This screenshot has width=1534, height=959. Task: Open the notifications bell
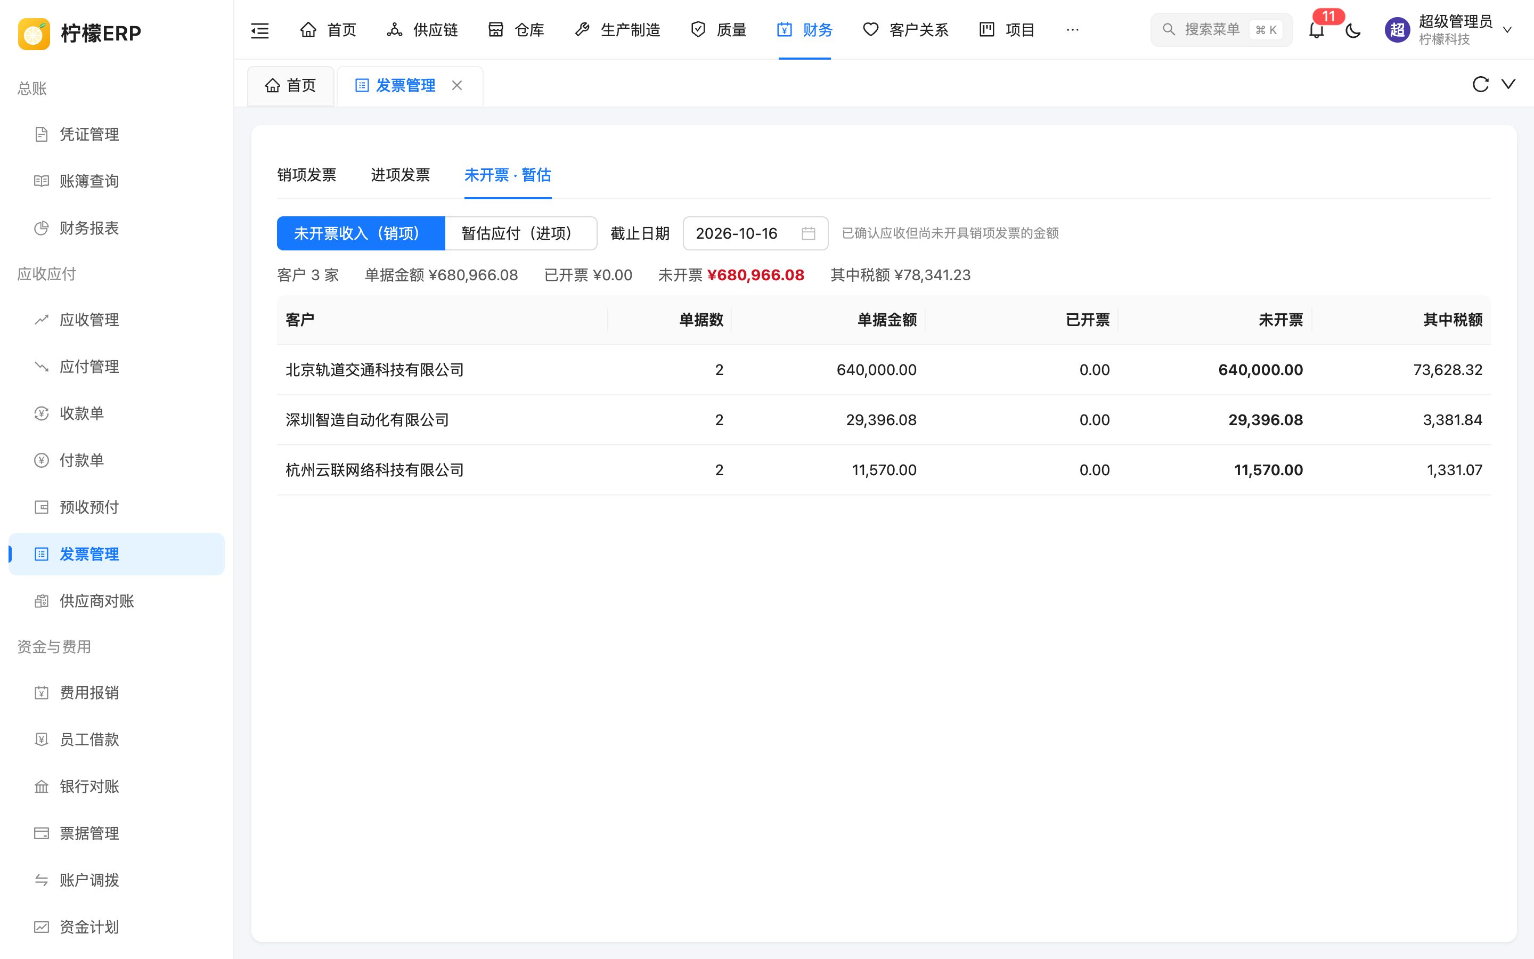coord(1316,30)
